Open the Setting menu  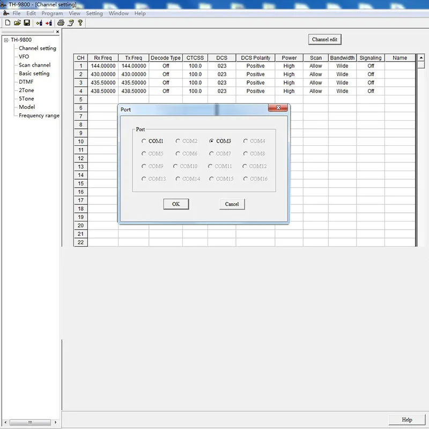[94, 13]
